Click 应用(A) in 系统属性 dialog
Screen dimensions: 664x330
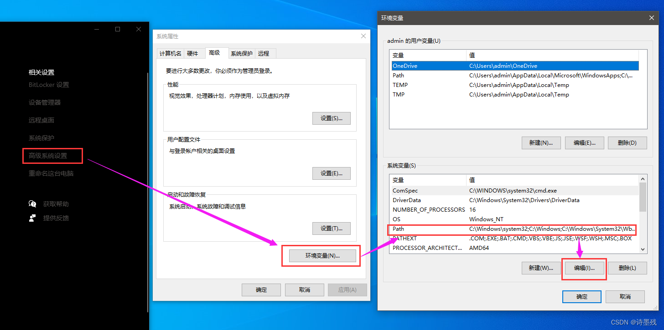pyautogui.click(x=348, y=290)
